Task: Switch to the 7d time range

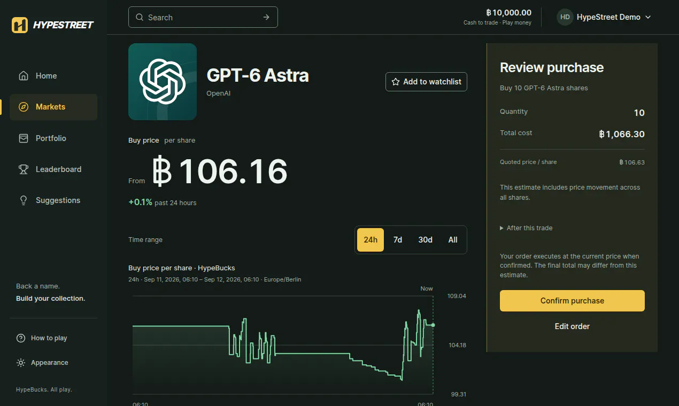Action: [398, 239]
